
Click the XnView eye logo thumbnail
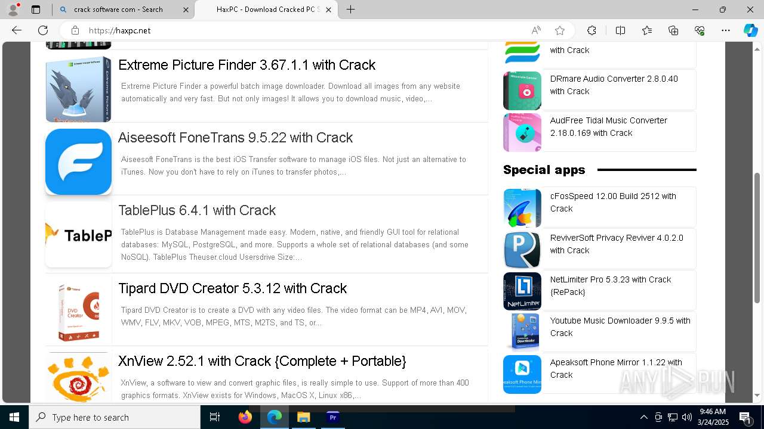tap(78, 378)
